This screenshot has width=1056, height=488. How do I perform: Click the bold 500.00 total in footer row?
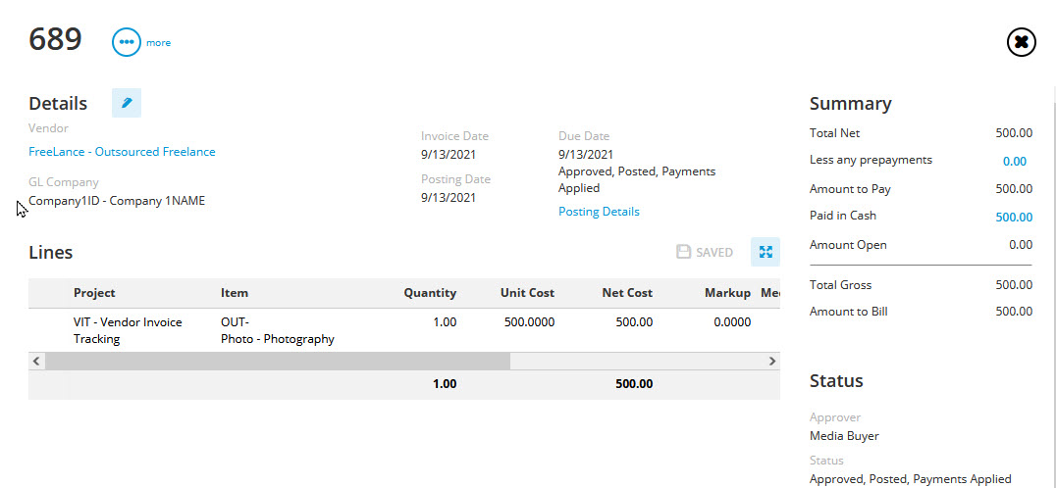[634, 384]
